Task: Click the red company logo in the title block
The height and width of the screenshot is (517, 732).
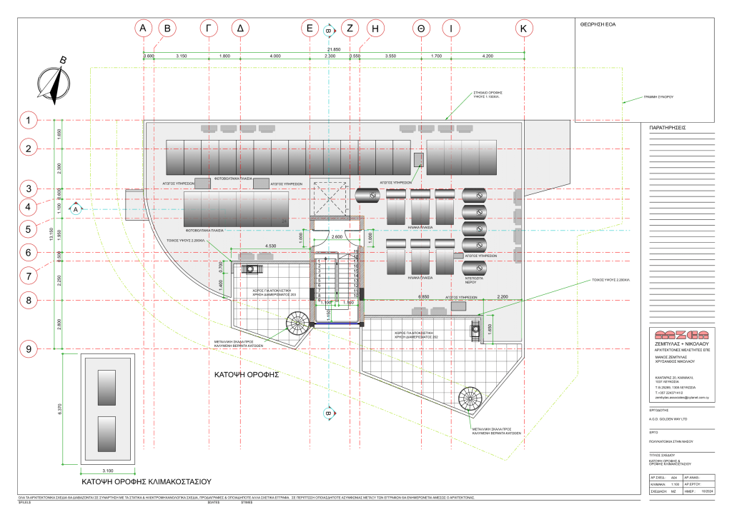Action: tap(679, 334)
